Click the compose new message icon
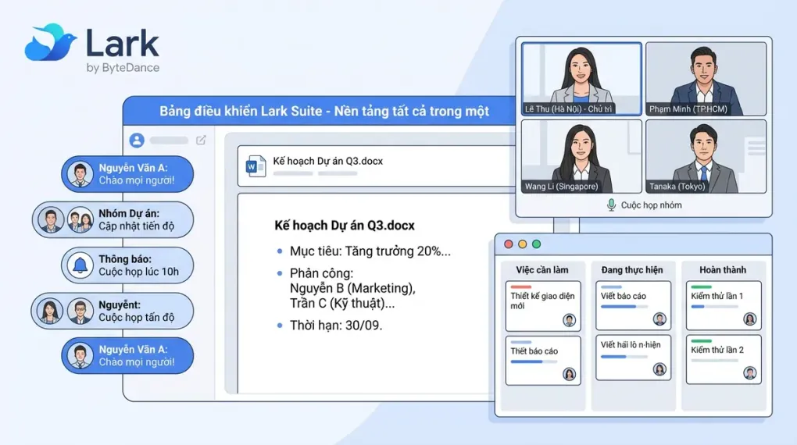 coord(202,140)
